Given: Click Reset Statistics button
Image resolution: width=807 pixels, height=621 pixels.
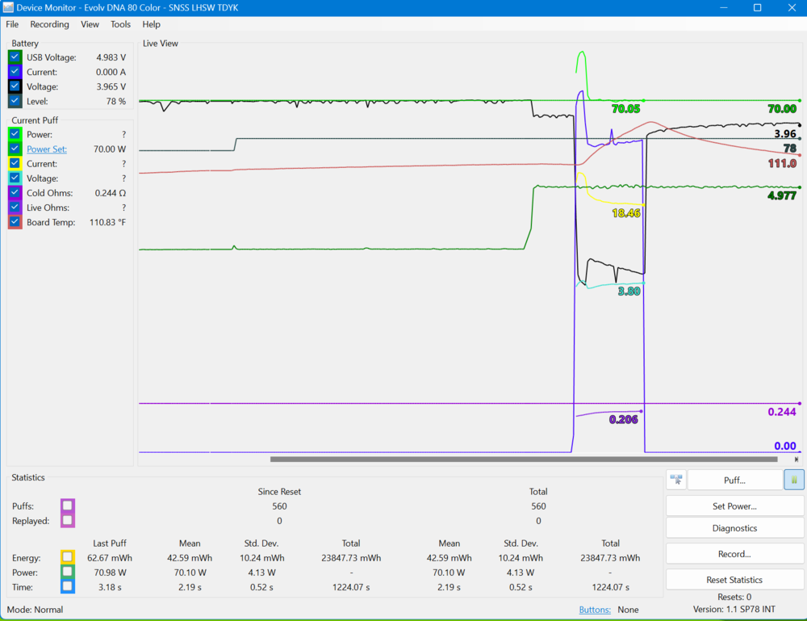Looking at the screenshot, I should (x=734, y=580).
